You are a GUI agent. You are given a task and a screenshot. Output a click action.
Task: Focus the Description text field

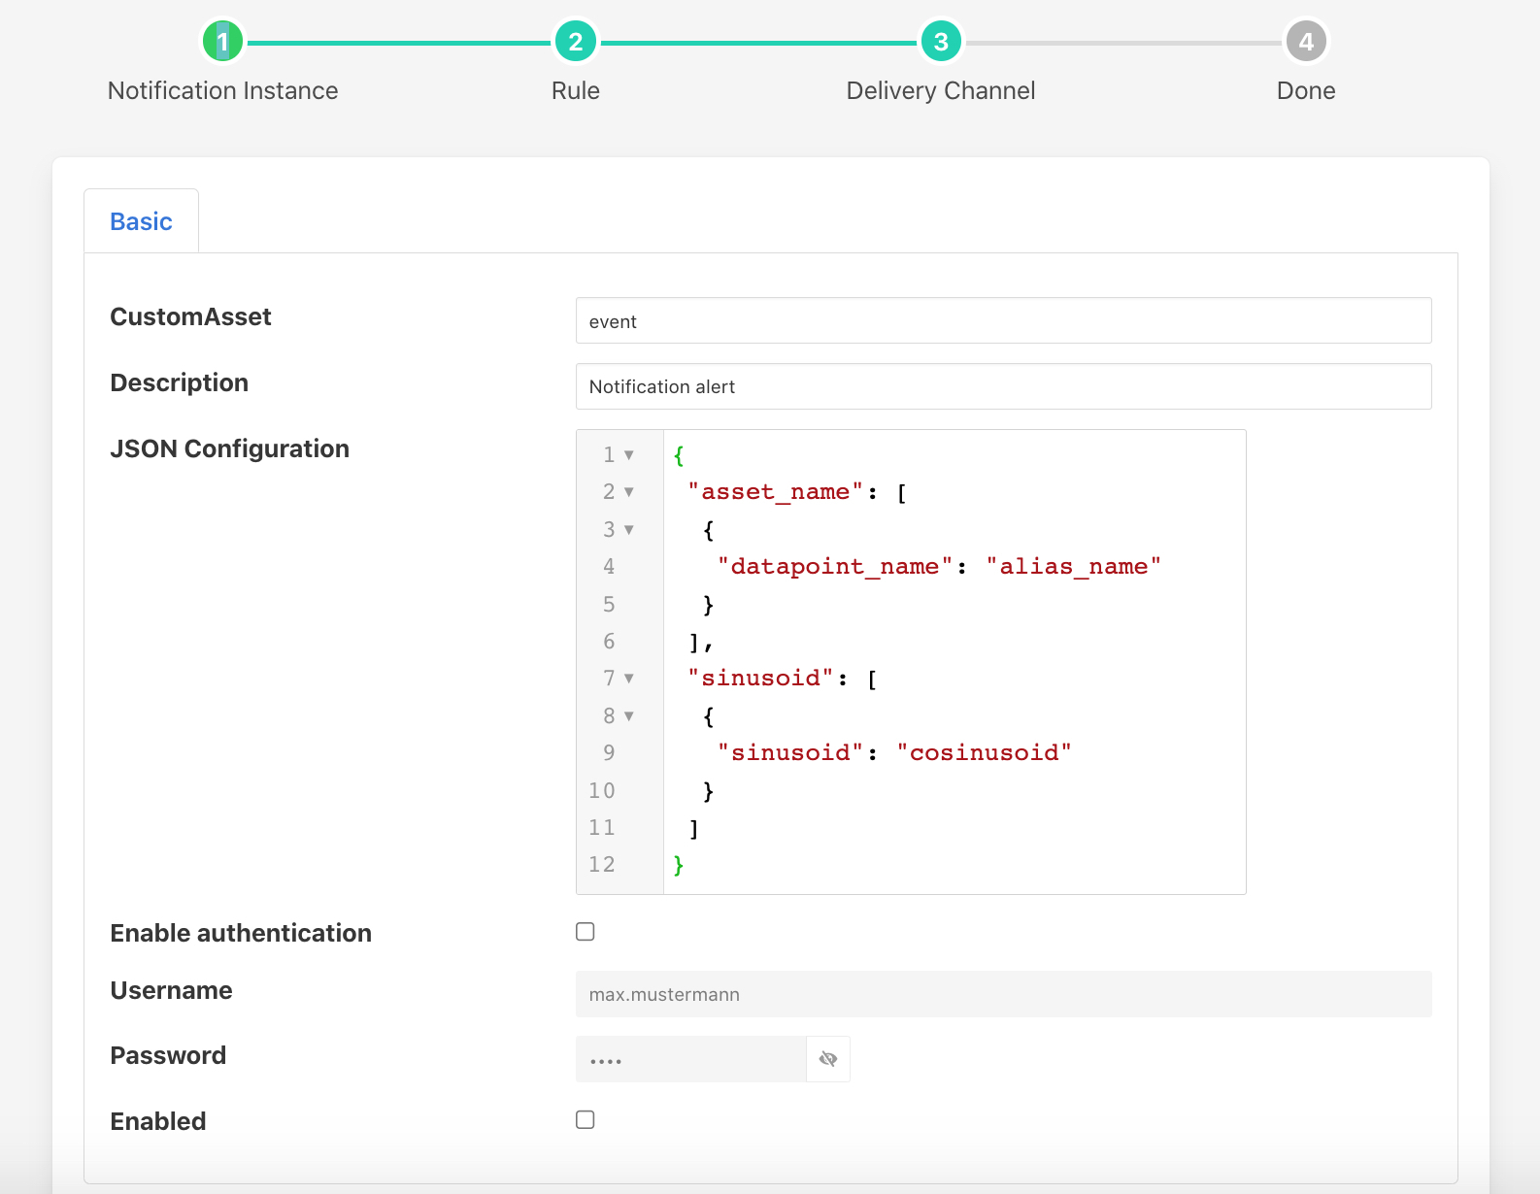[x=1003, y=386]
